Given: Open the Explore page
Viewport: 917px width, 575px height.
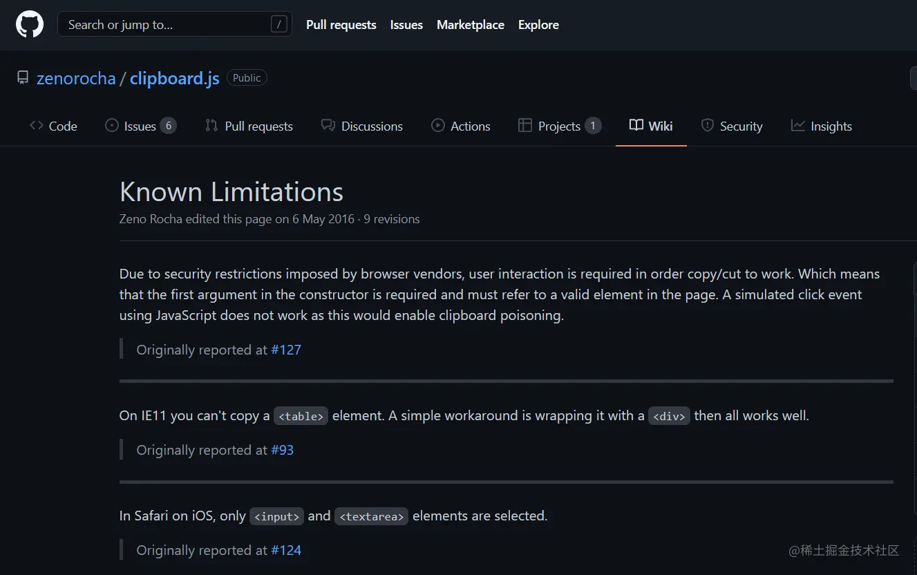Looking at the screenshot, I should coord(538,25).
